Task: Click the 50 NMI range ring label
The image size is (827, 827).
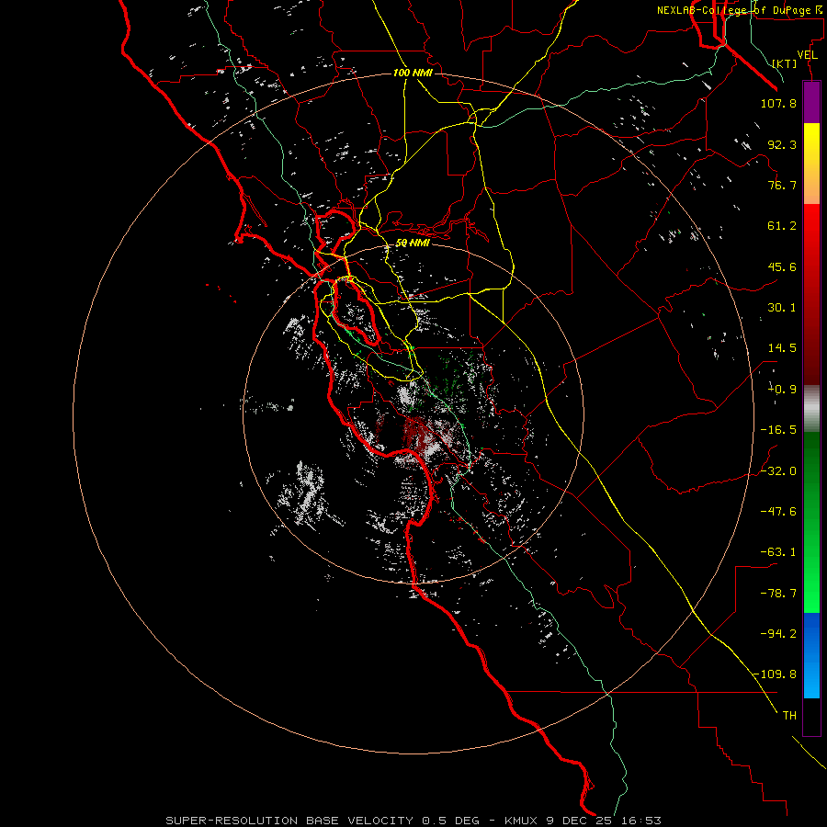Action: 413,243
